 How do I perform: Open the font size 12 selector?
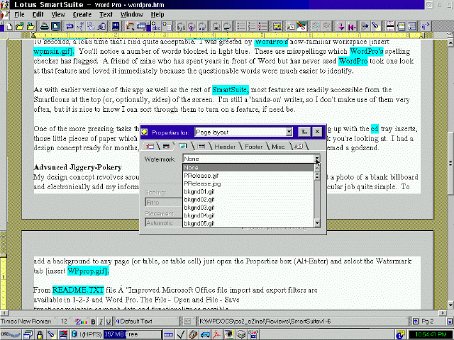pos(64,322)
